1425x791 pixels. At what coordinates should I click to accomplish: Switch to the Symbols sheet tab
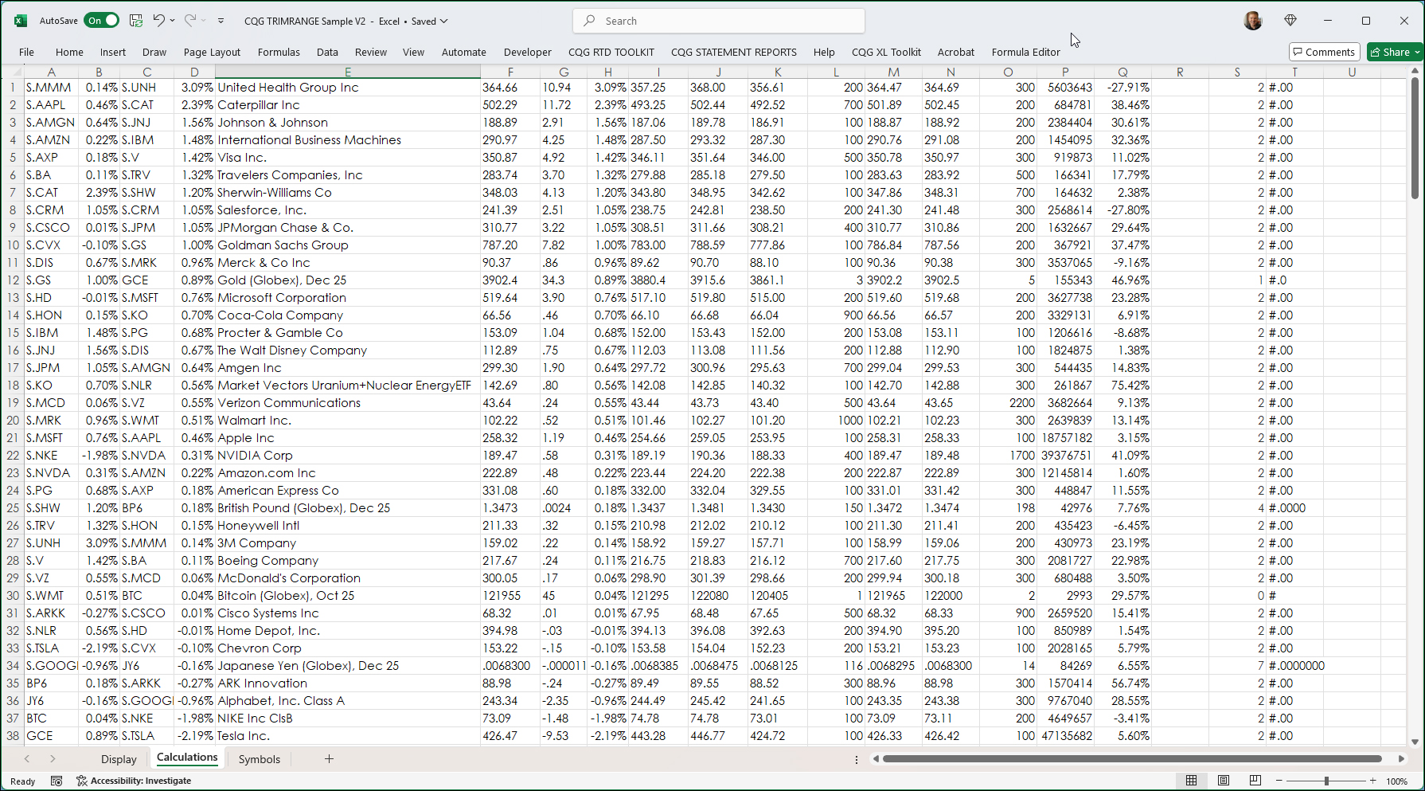(260, 759)
